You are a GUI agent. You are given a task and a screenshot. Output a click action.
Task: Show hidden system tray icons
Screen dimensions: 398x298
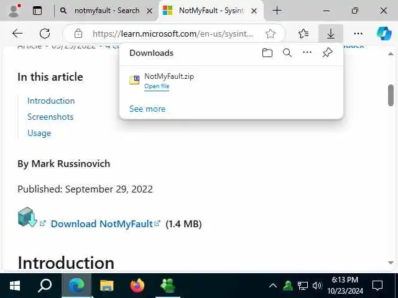(x=273, y=286)
